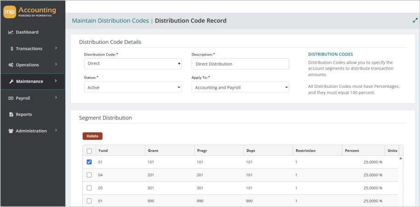This screenshot has height=207, width=420.
Task: Click the table scrollbar up arrow
Action: (x=401, y=158)
